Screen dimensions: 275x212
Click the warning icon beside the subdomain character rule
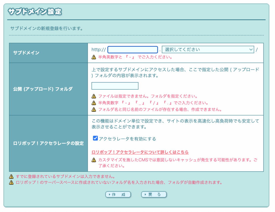click(94, 57)
